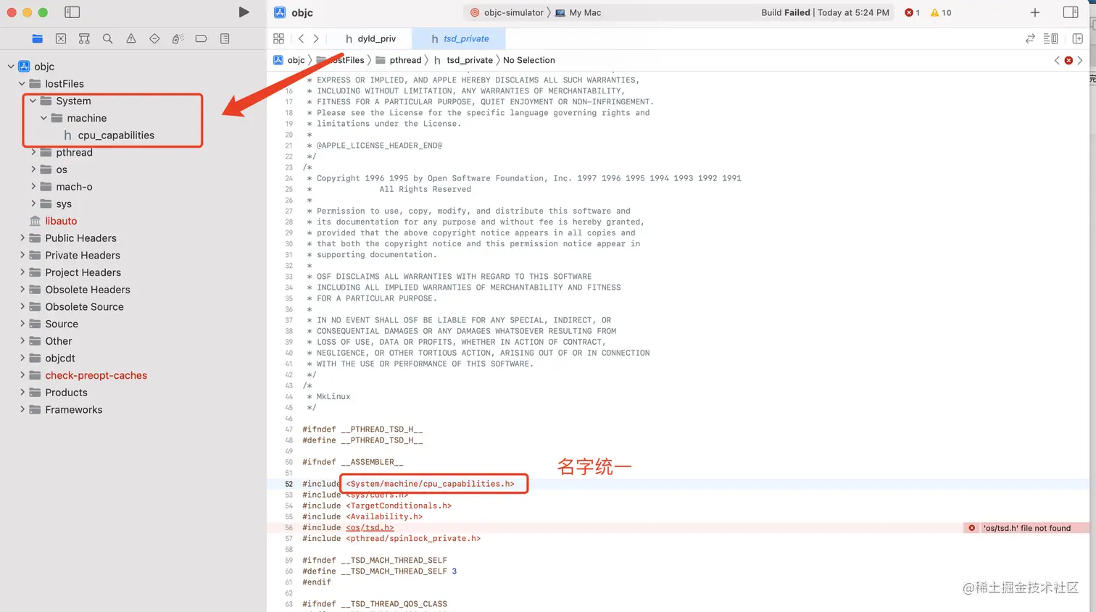Show the 1 error in toolbar
Screen dimensions: 1096x612
tap(912, 12)
